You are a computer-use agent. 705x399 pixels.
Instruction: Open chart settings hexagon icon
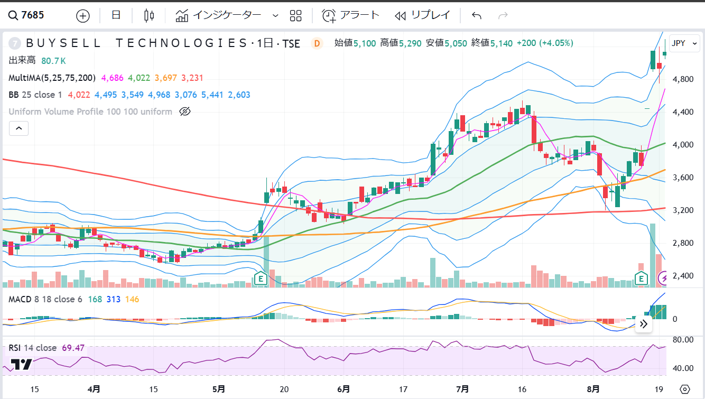click(685, 389)
